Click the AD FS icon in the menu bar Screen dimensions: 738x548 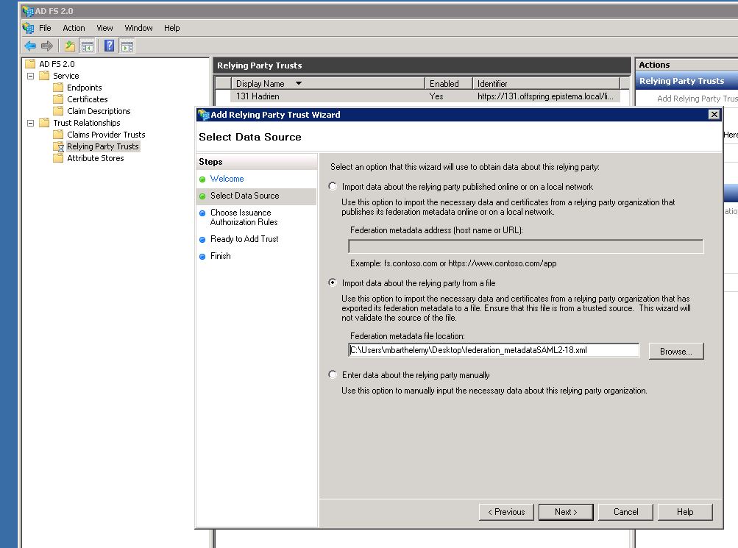coord(28,28)
